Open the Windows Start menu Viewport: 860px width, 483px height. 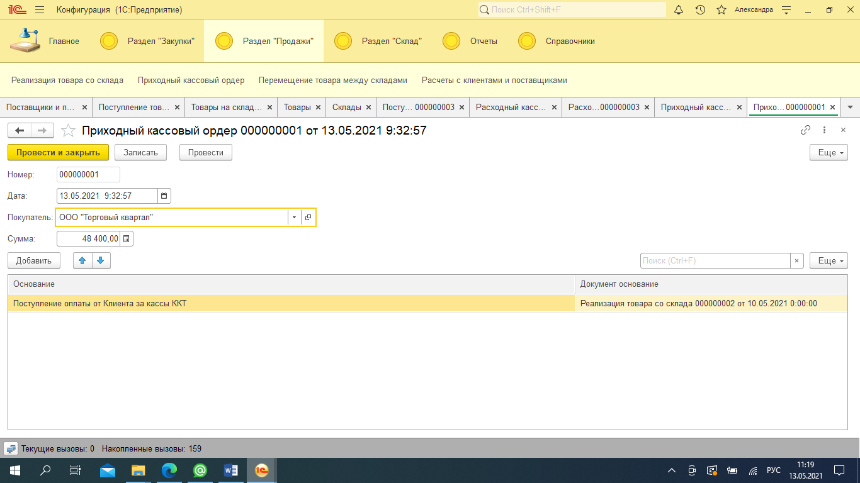pyautogui.click(x=14, y=470)
